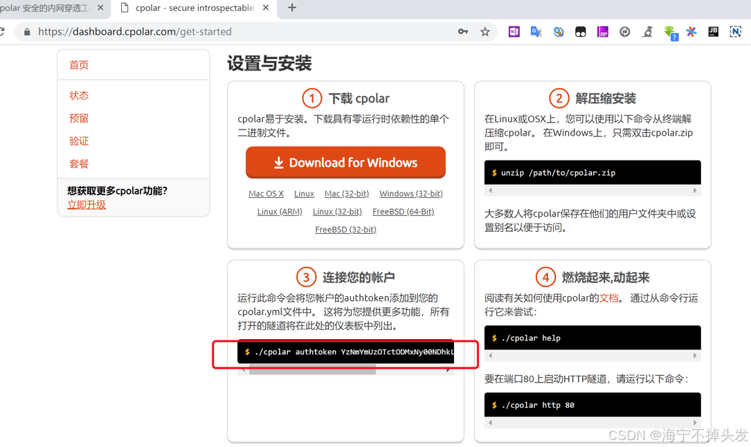Click the saved password key icon
This screenshot has width=751, height=447.
pyautogui.click(x=462, y=32)
